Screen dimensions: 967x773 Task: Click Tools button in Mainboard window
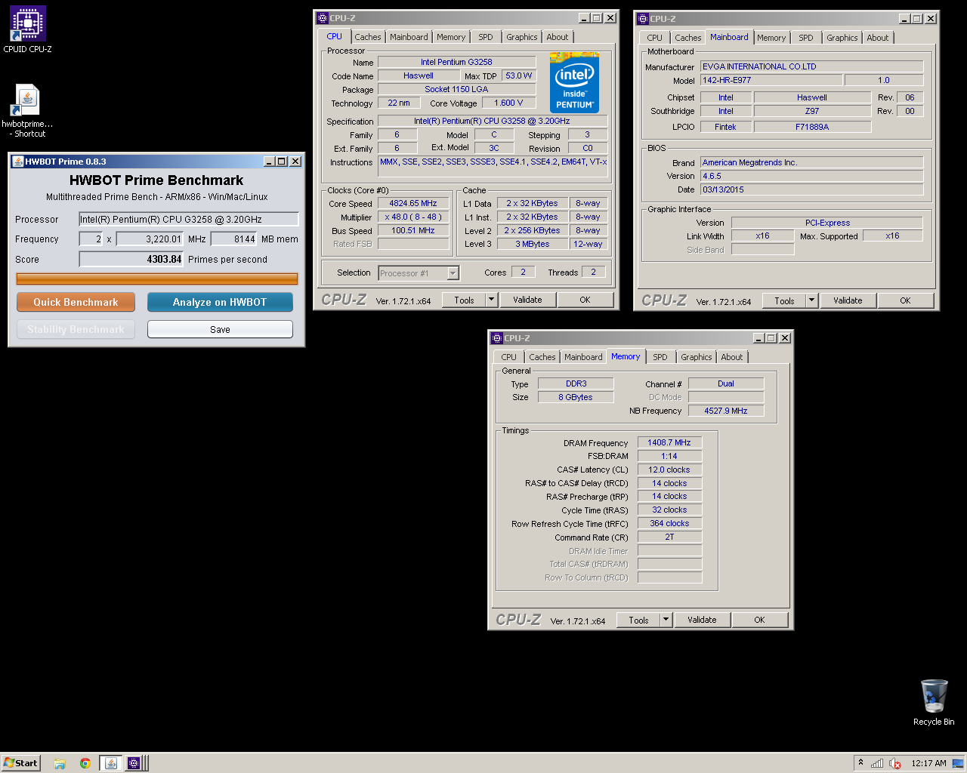[x=784, y=300]
